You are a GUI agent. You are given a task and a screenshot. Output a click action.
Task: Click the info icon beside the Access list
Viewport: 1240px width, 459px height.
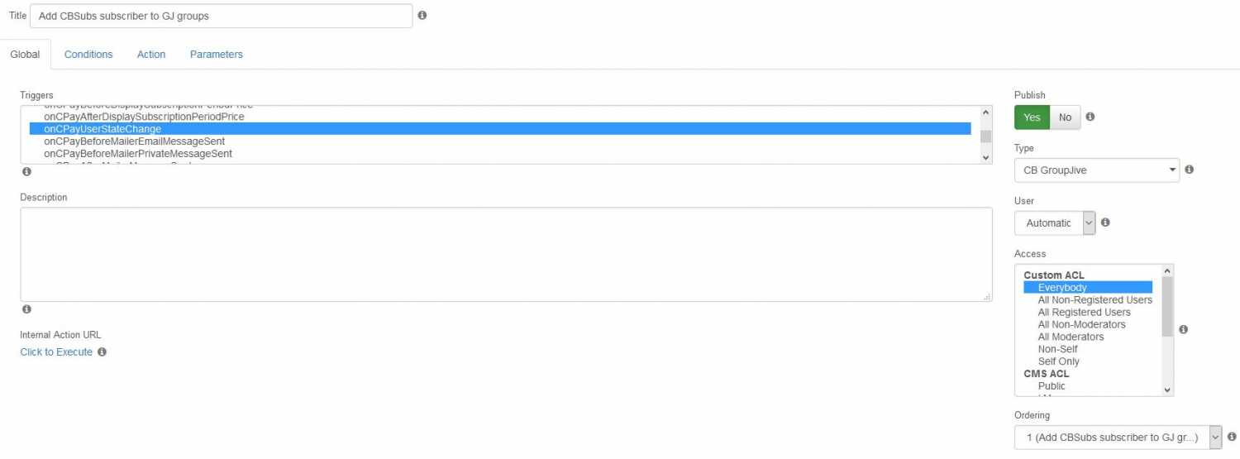click(1183, 329)
